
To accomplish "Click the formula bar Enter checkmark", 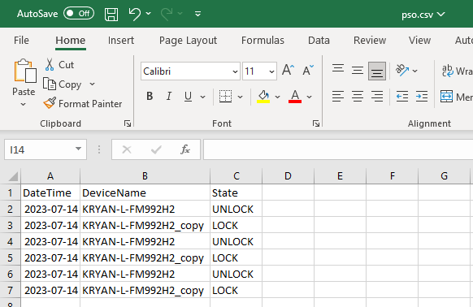I will [156, 149].
